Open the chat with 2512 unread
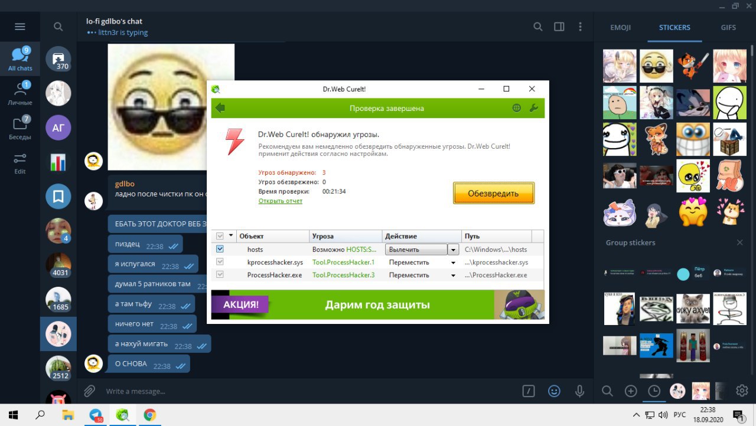Screen dimensions: 756x426 58,368
